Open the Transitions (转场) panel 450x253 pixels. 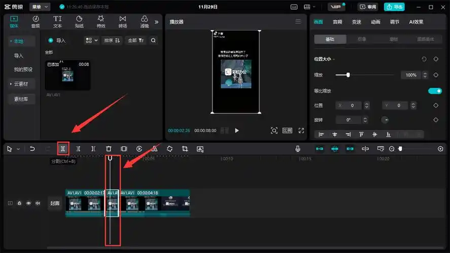(122, 21)
